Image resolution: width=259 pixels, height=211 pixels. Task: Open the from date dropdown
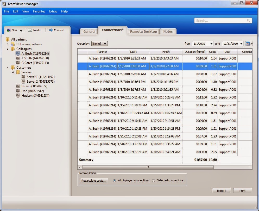pyautogui.click(x=211, y=44)
